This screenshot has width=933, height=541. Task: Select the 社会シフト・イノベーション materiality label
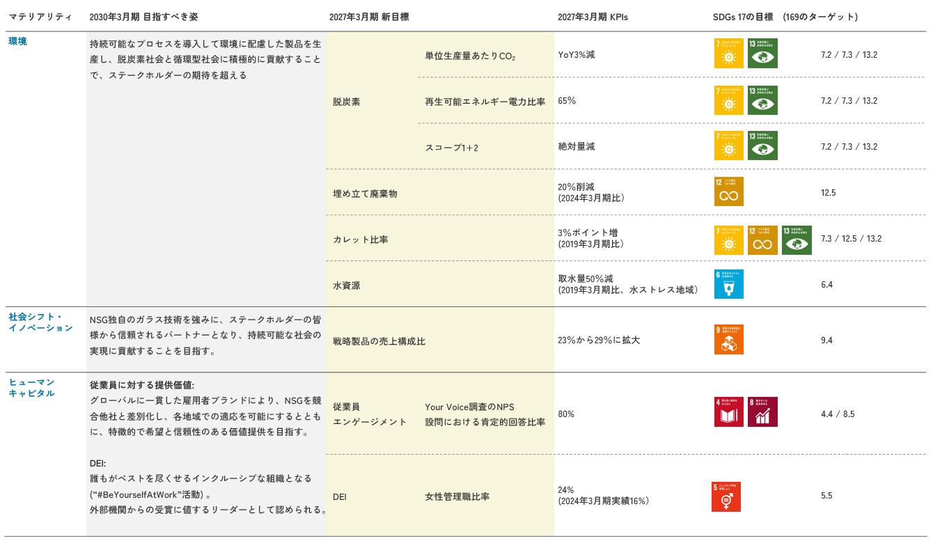(x=40, y=322)
